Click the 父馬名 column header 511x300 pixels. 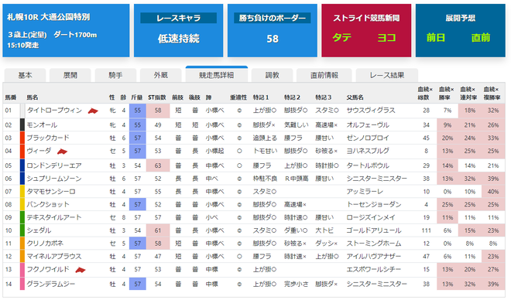coord(355,97)
